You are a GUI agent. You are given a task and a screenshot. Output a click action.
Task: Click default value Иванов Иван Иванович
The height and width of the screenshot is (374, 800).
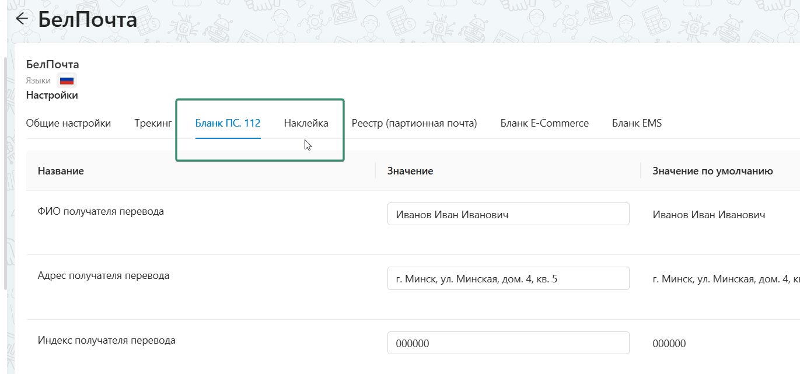(709, 215)
